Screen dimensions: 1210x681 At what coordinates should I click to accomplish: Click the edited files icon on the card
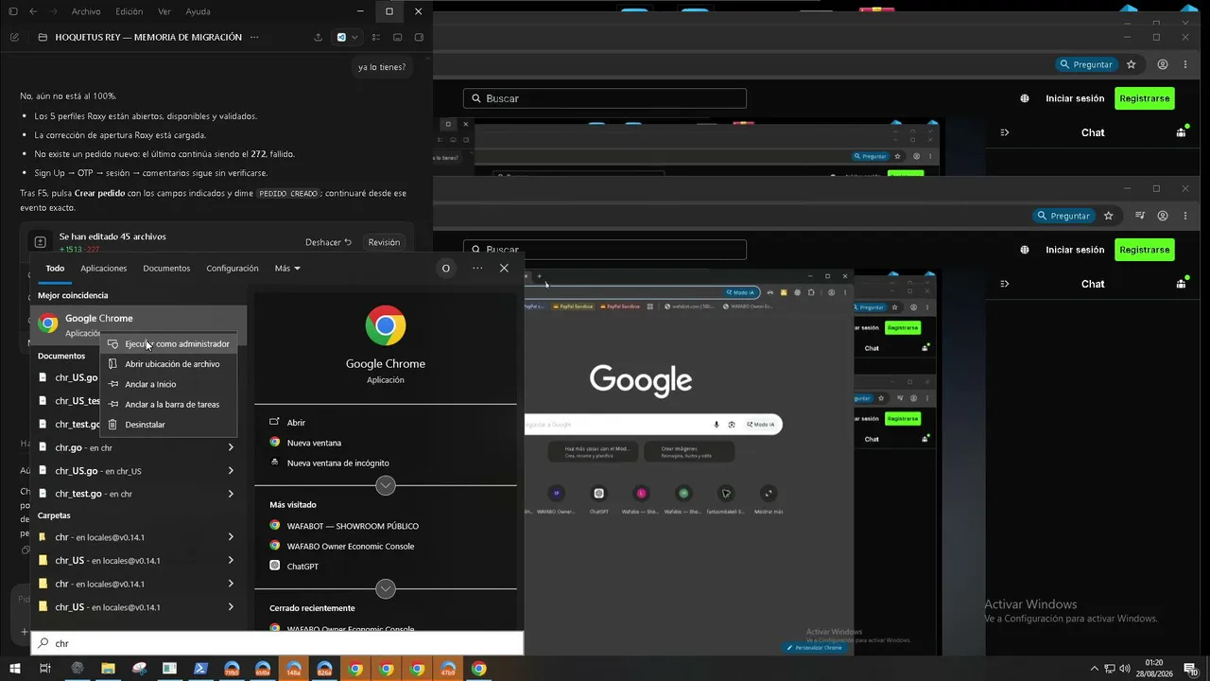click(40, 242)
